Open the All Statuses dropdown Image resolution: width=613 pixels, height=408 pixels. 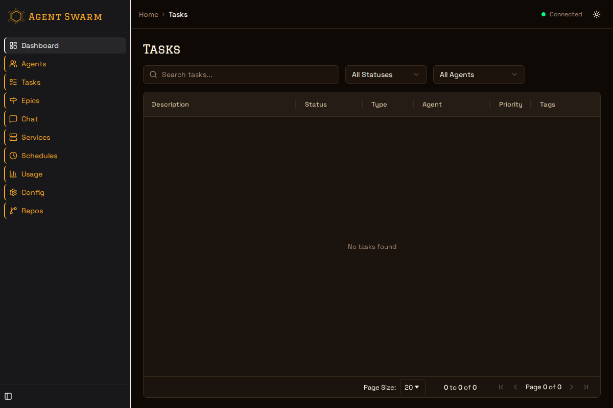(386, 74)
